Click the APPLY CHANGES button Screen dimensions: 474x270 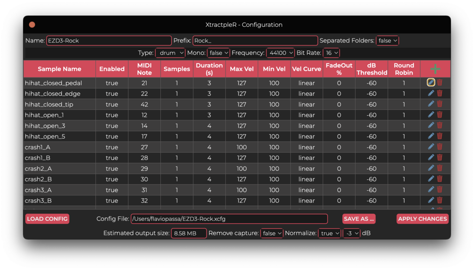(x=422, y=219)
